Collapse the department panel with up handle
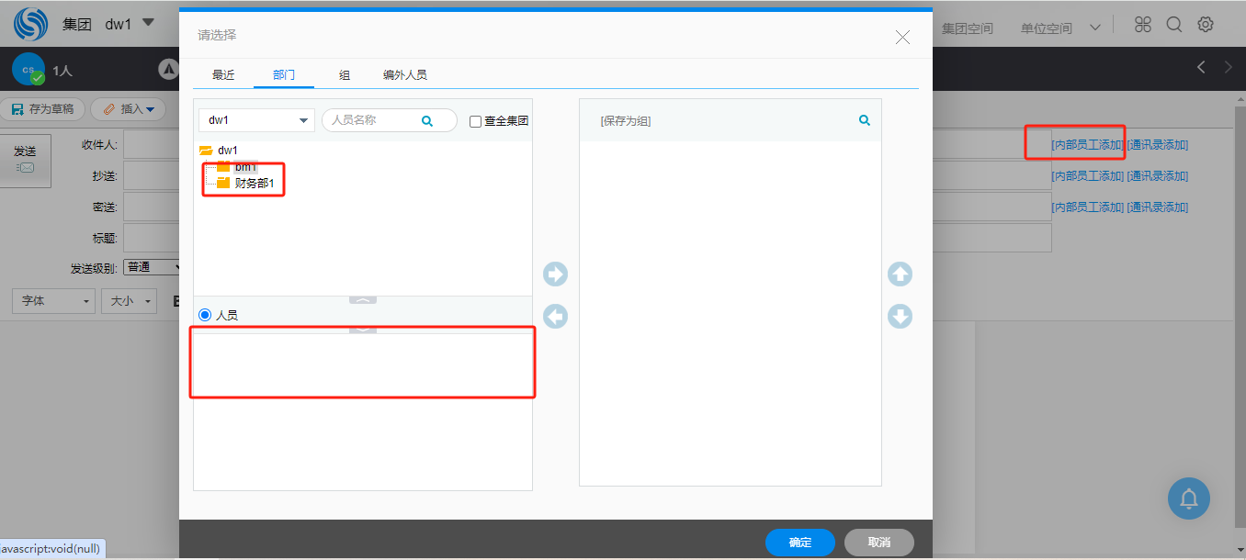Viewport: 1246px width, 560px height. point(363,299)
